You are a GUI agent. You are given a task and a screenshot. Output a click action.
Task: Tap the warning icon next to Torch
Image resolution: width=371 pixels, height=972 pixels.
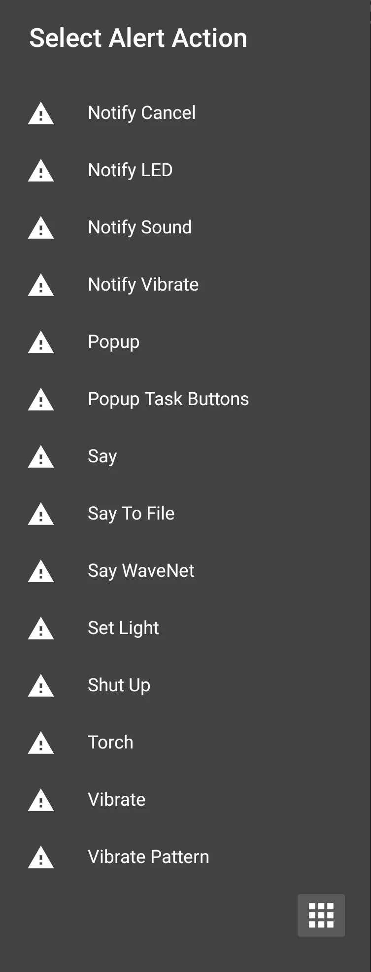click(41, 743)
